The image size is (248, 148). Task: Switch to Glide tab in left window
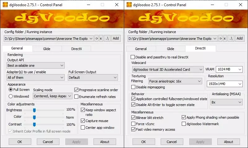tap(47, 49)
